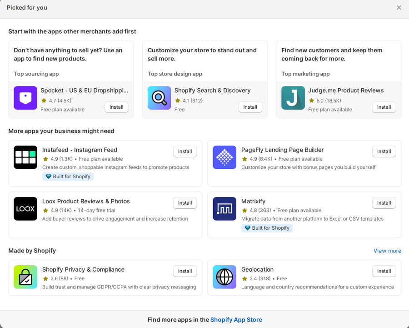The height and width of the screenshot is (328, 409).
Task: Install Shopify Search & Discovery
Action: click(250, 107)
